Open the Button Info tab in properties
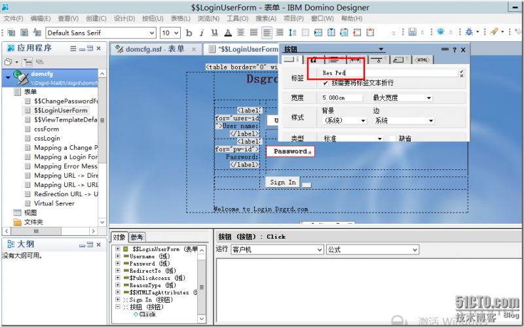 tap(292, 60)
